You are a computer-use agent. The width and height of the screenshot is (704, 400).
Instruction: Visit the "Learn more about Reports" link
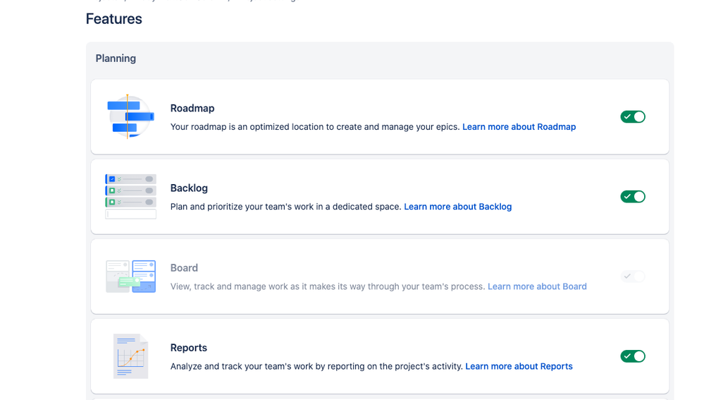point(519,366)
